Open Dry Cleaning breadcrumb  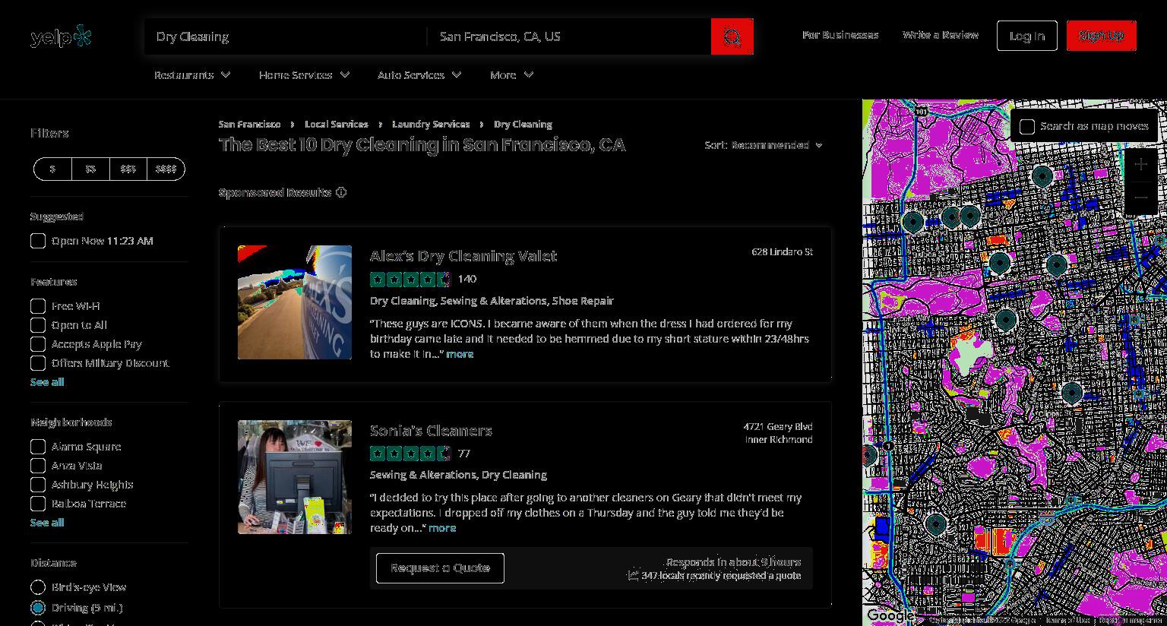point(523,124)
